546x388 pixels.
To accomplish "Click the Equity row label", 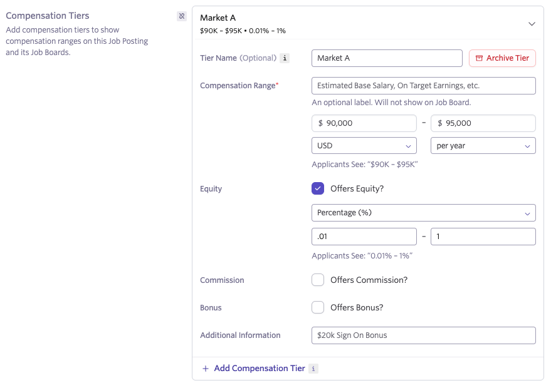I will (211, 189).
